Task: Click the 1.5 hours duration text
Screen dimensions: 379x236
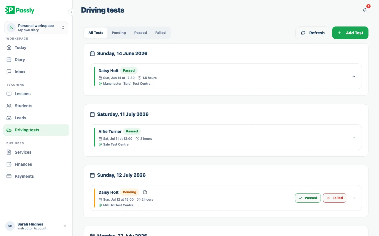Action: 149,78
